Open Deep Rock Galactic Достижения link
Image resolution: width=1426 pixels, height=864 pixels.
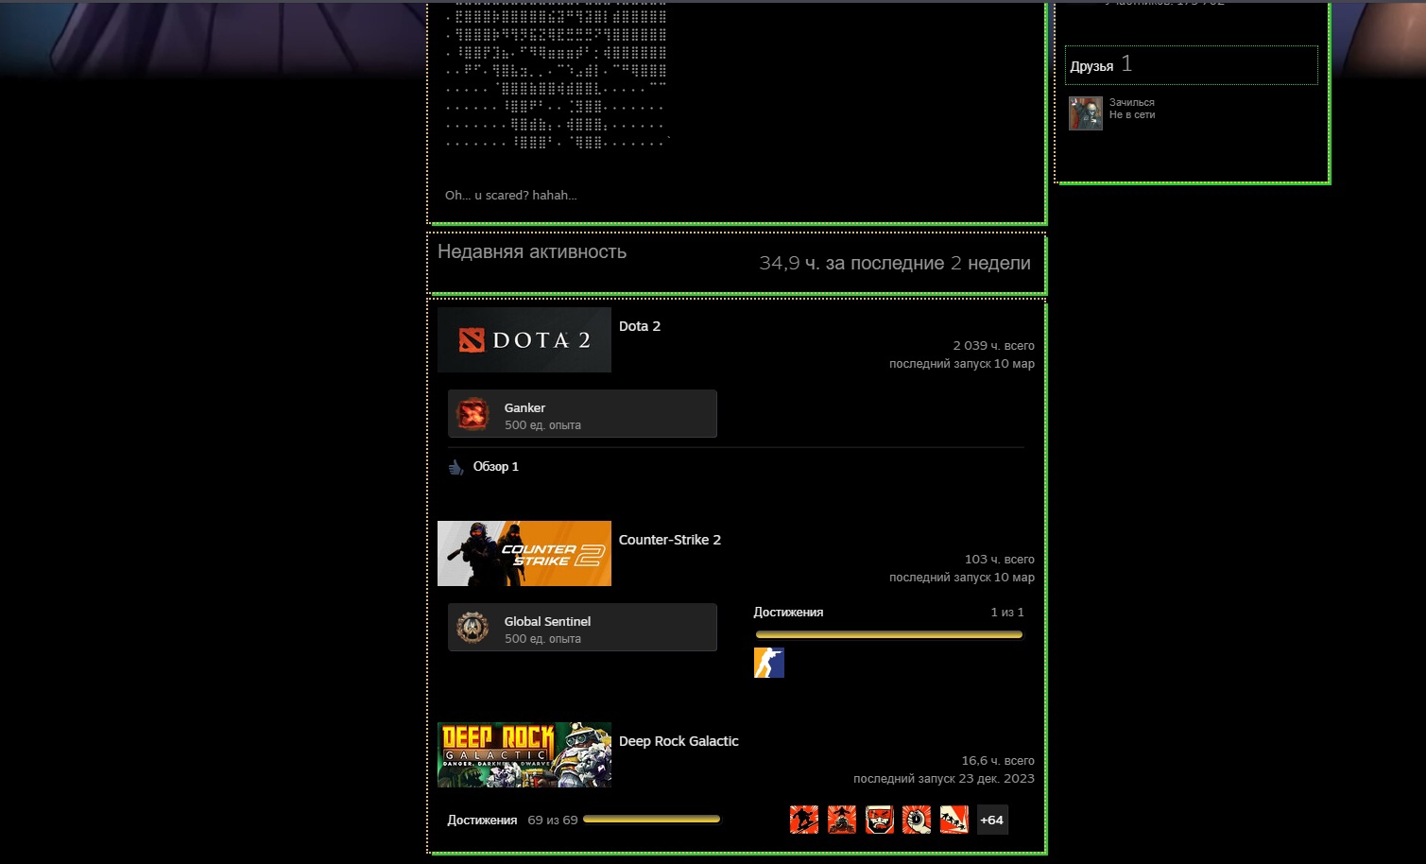click(x=482, y=821)
